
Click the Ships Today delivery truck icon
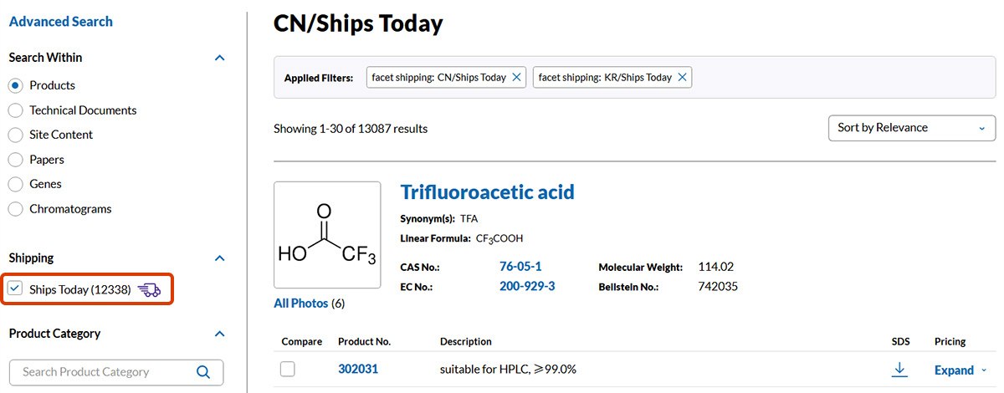tap(149, 290)
